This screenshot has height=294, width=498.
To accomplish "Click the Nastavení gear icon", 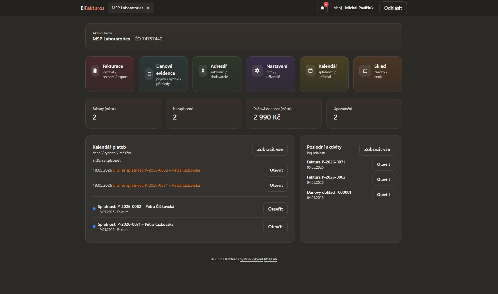I will (x=257, y=71).
